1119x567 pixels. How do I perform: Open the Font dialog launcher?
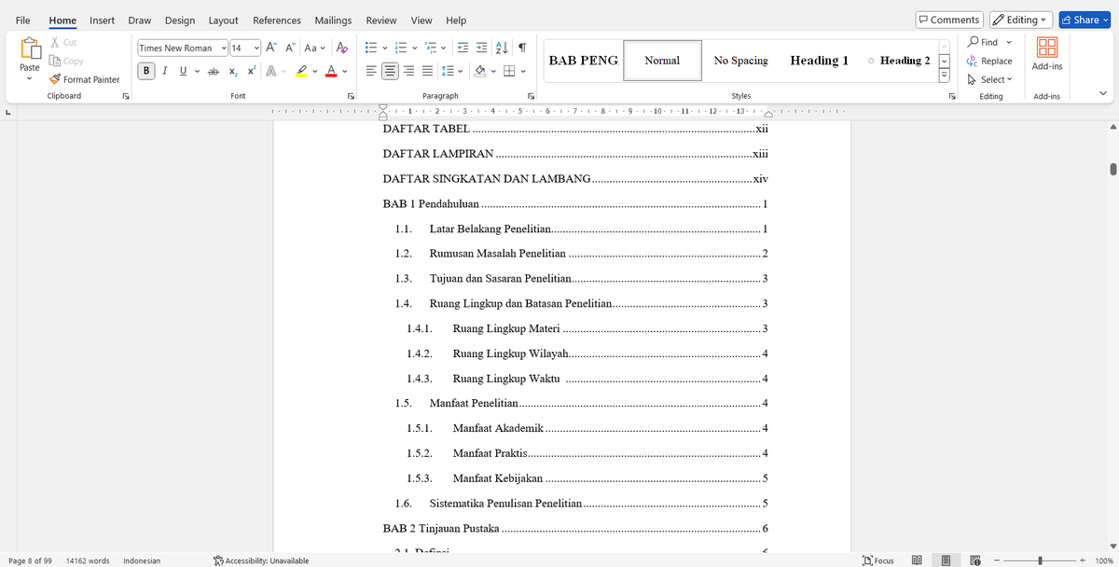point(351,96)
